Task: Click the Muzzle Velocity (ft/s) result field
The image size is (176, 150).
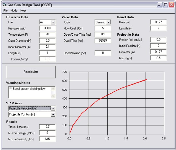Action: pyautogui.click(x=47, y=139)
